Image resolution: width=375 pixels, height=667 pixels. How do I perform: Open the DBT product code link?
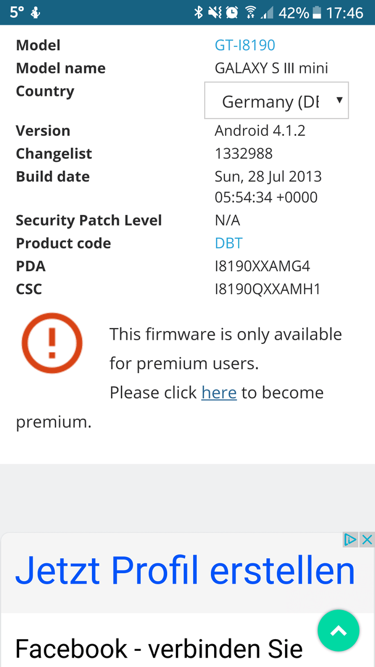[x=228, y=243]
